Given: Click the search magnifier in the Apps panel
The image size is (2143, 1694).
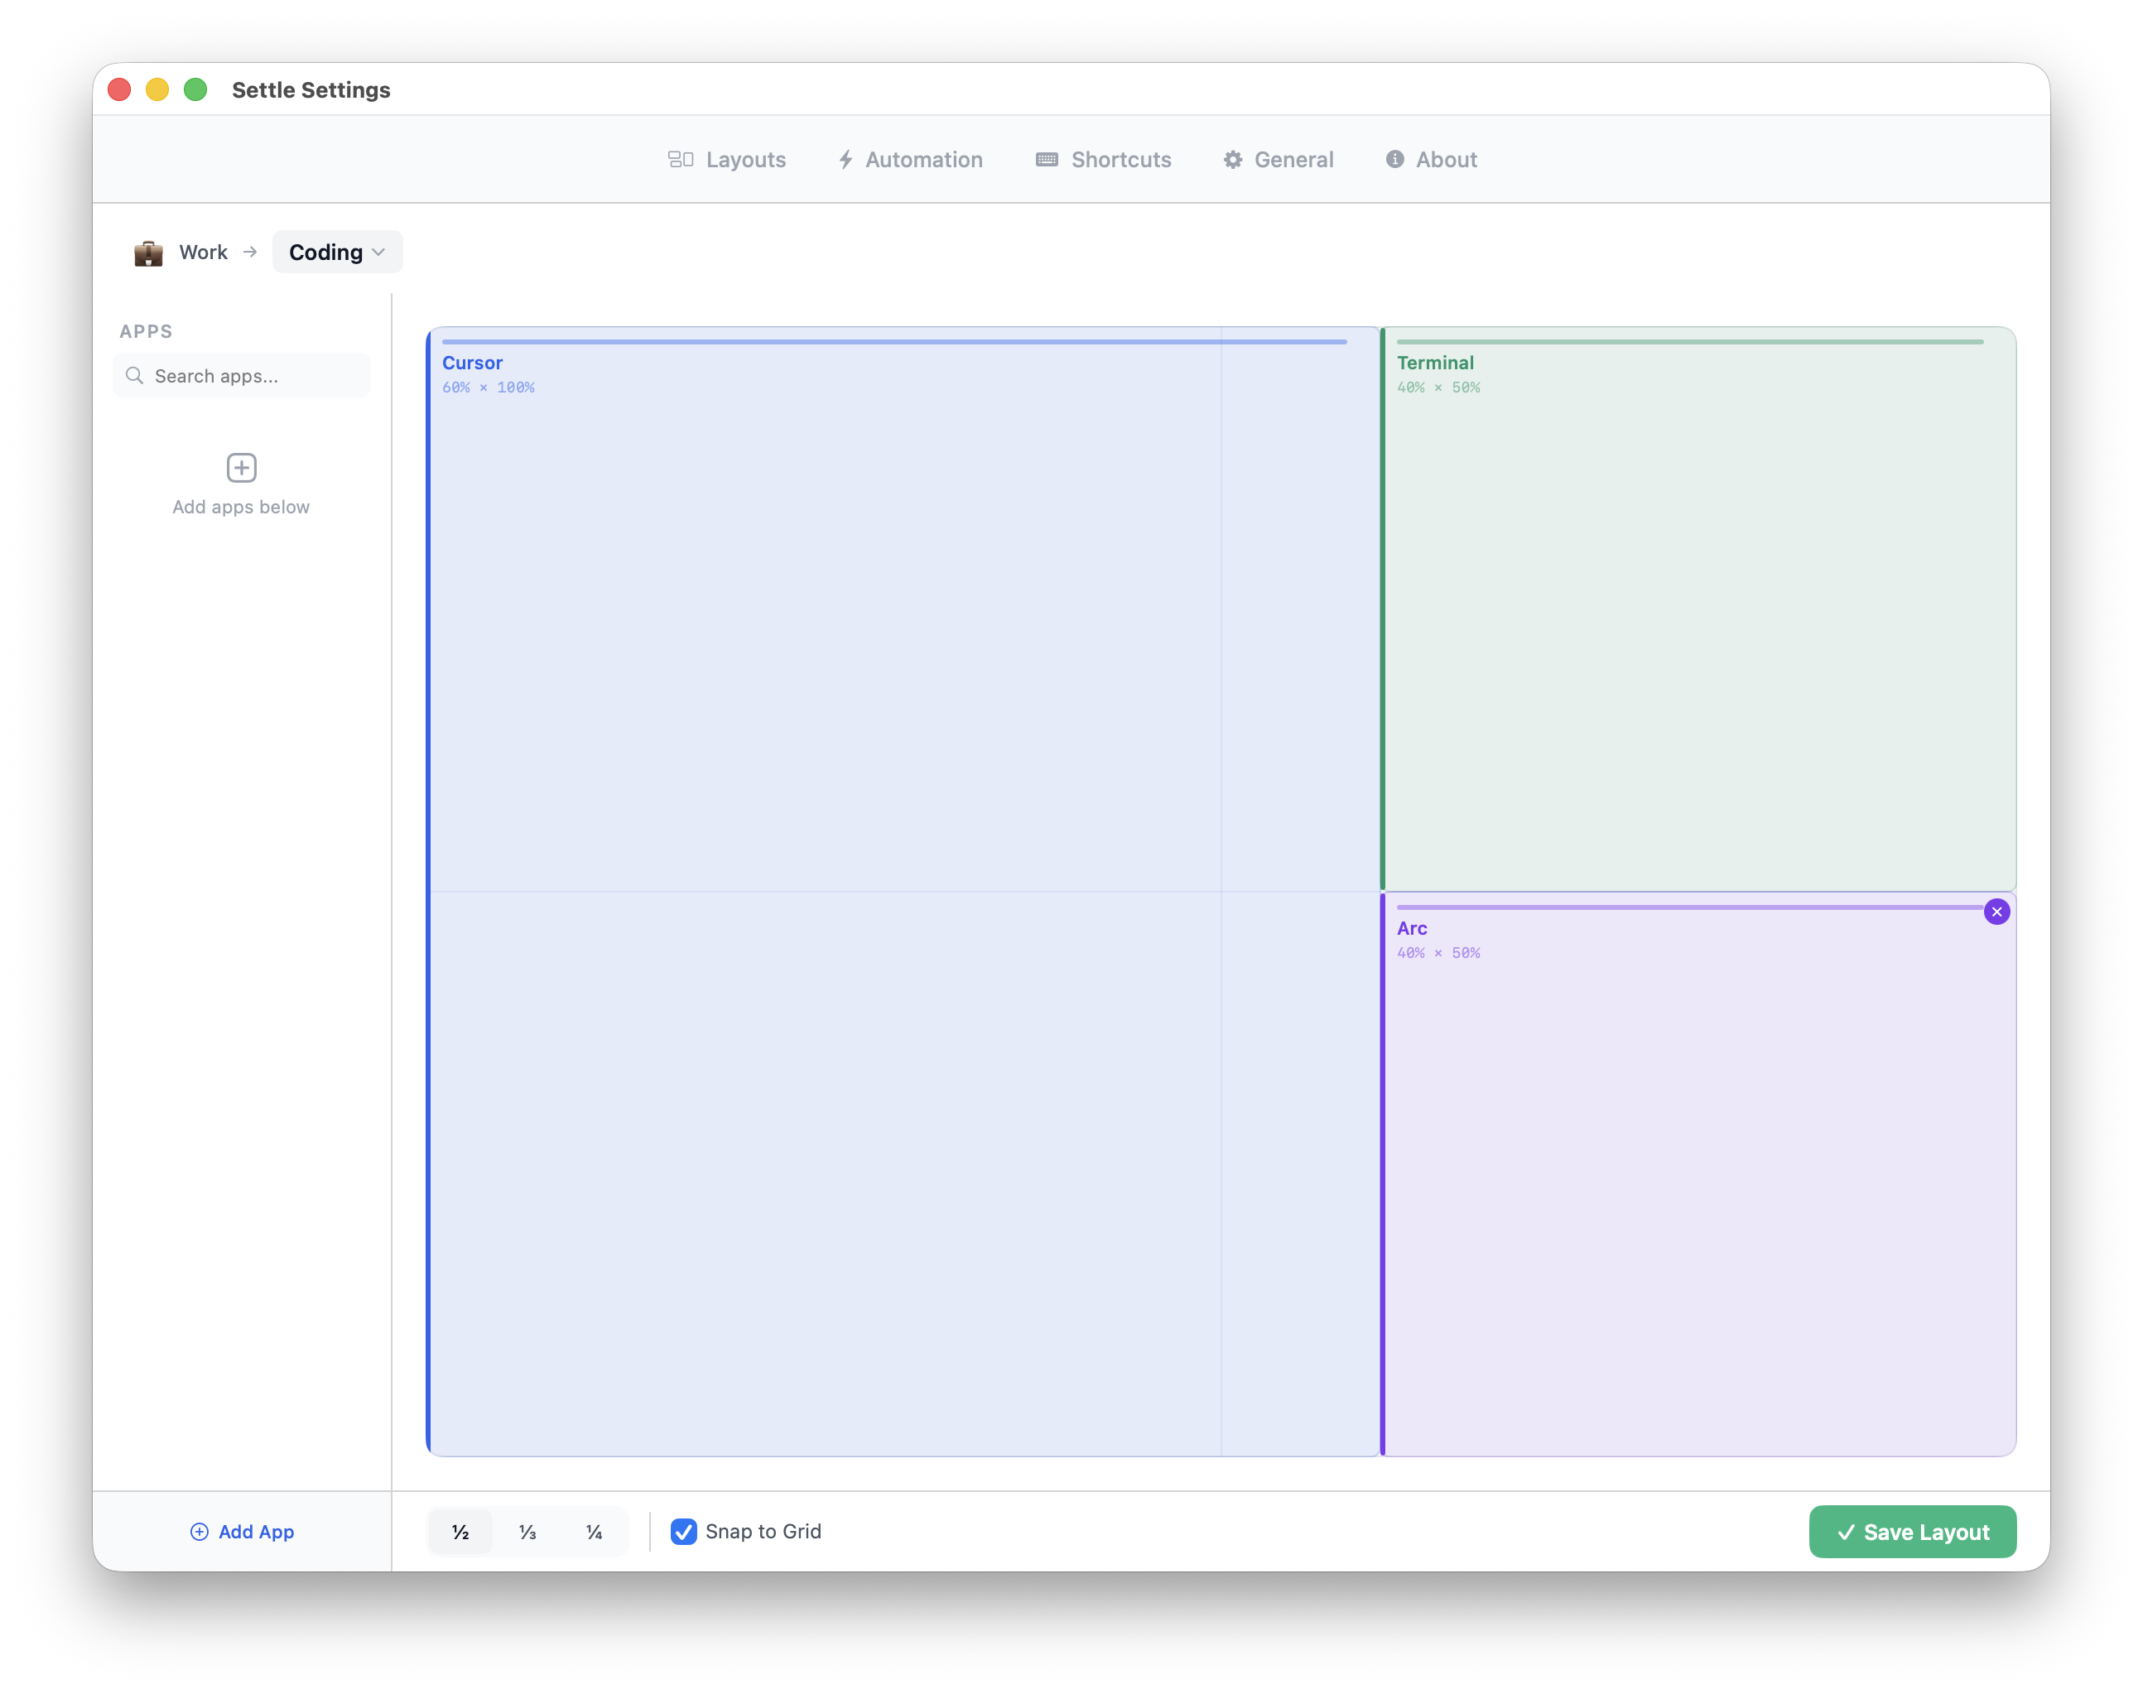Looking at the screenshot, I should [136, 376].
